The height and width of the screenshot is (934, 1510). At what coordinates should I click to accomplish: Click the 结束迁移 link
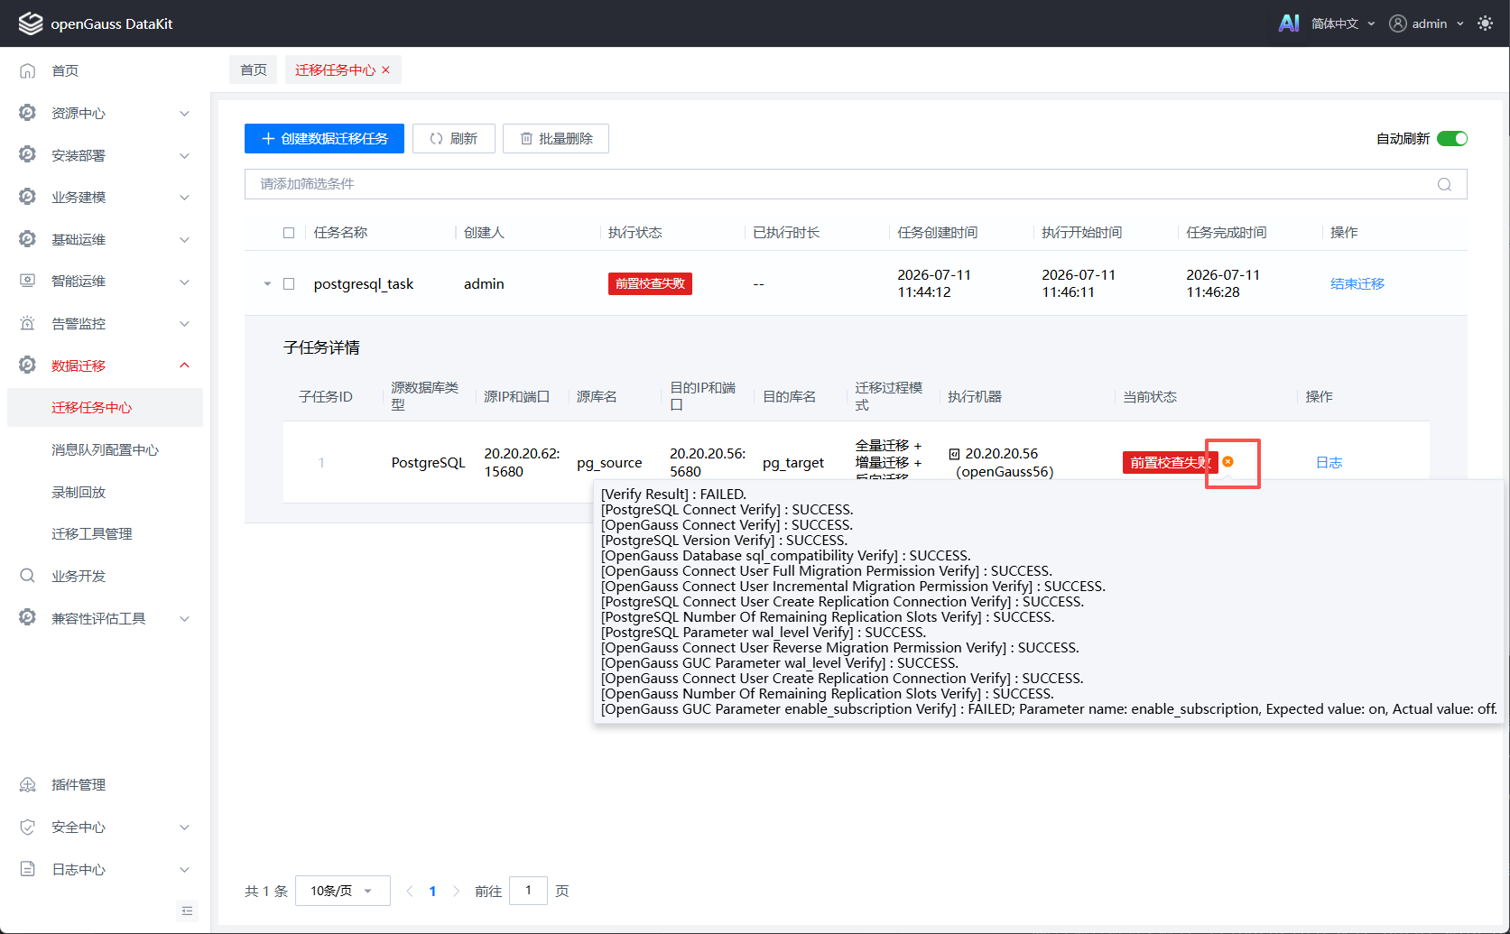coord(1357,283)
